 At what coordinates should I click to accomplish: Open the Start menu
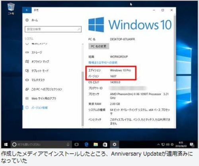(x=6, y=145)
